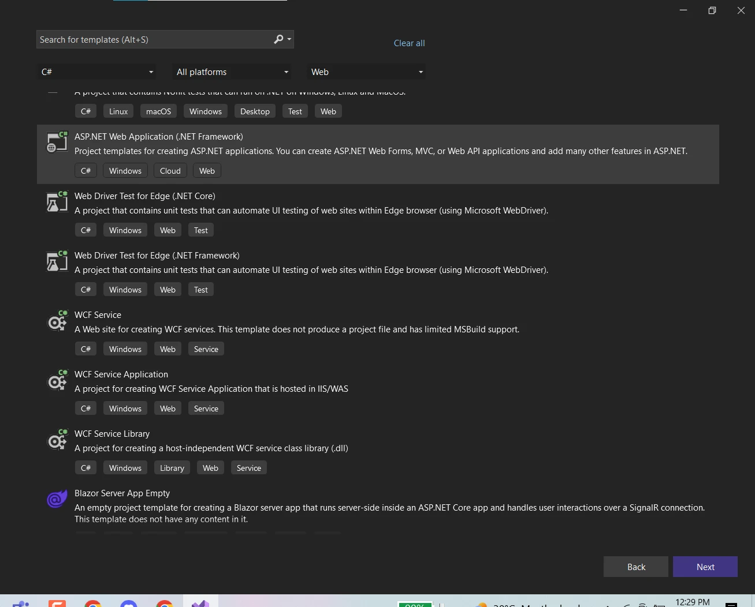The height and width of the screenshot is (607, 755).
Task: Go back with the Back button
Action: [635, 567]
